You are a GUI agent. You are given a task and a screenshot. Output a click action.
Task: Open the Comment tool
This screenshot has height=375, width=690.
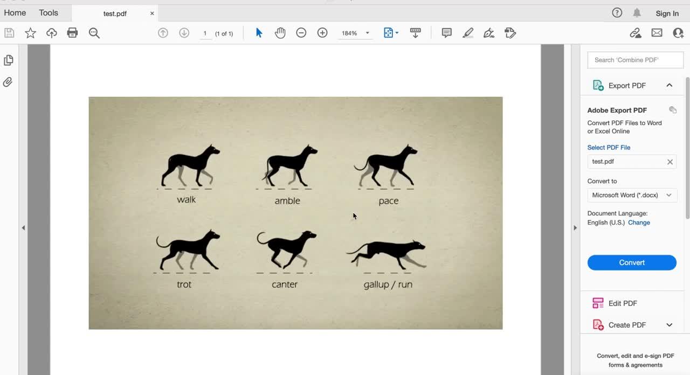click(x=446, y=33)
